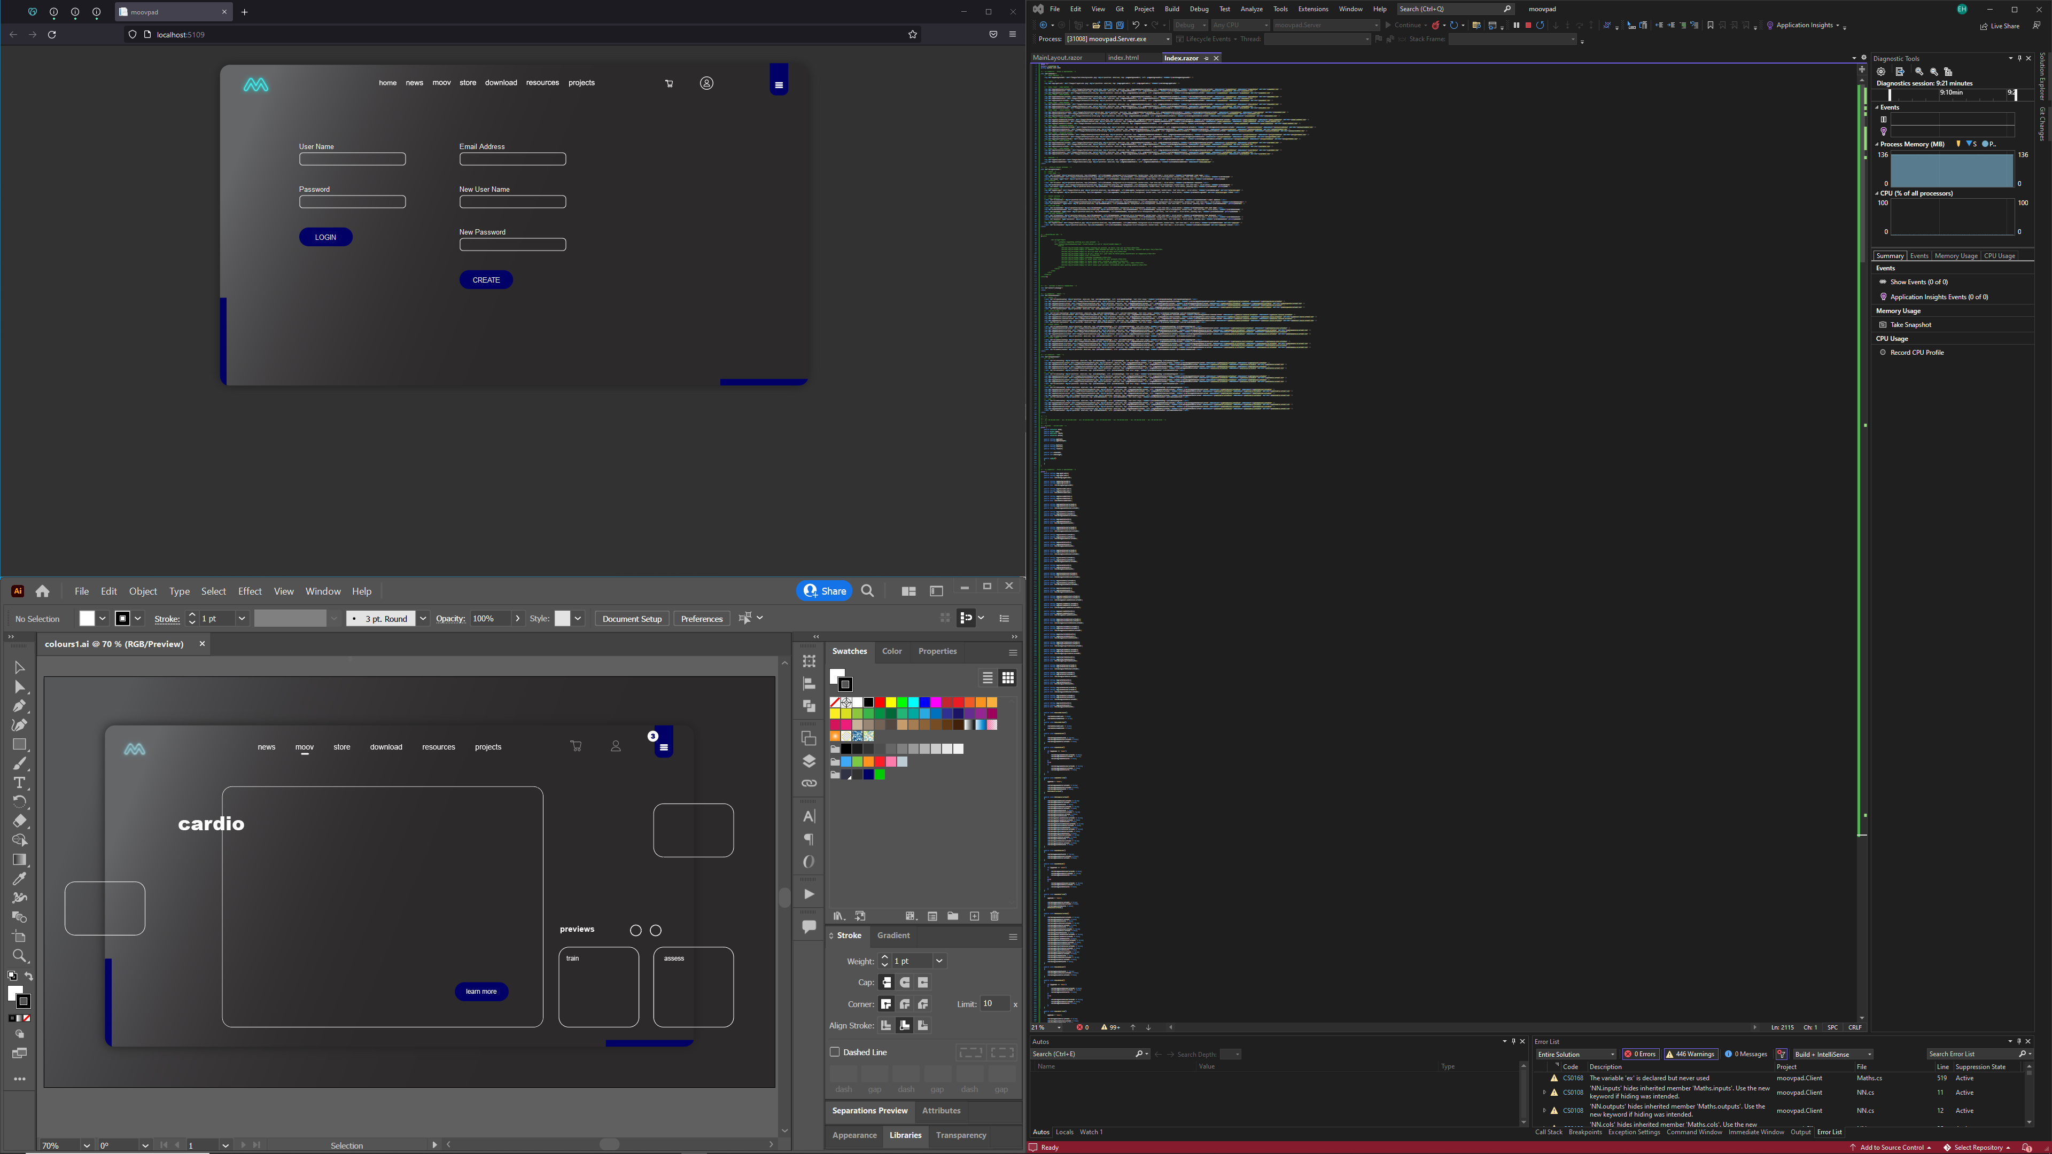2052x1154 pixels.
Task: Open the 70% zoom level dropdown
Action: click(86, 1145)
